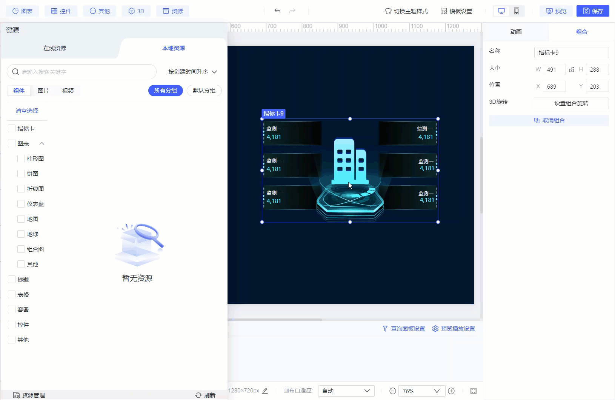Viewport: 615px width, 400px height.
Task: Click the zoom out minus icon
Action: 392,391
